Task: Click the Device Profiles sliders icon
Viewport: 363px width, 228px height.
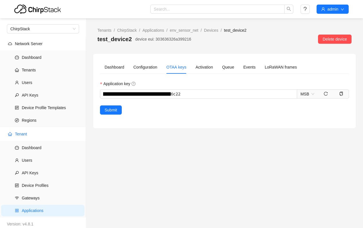Action: [x=17, y=185]
